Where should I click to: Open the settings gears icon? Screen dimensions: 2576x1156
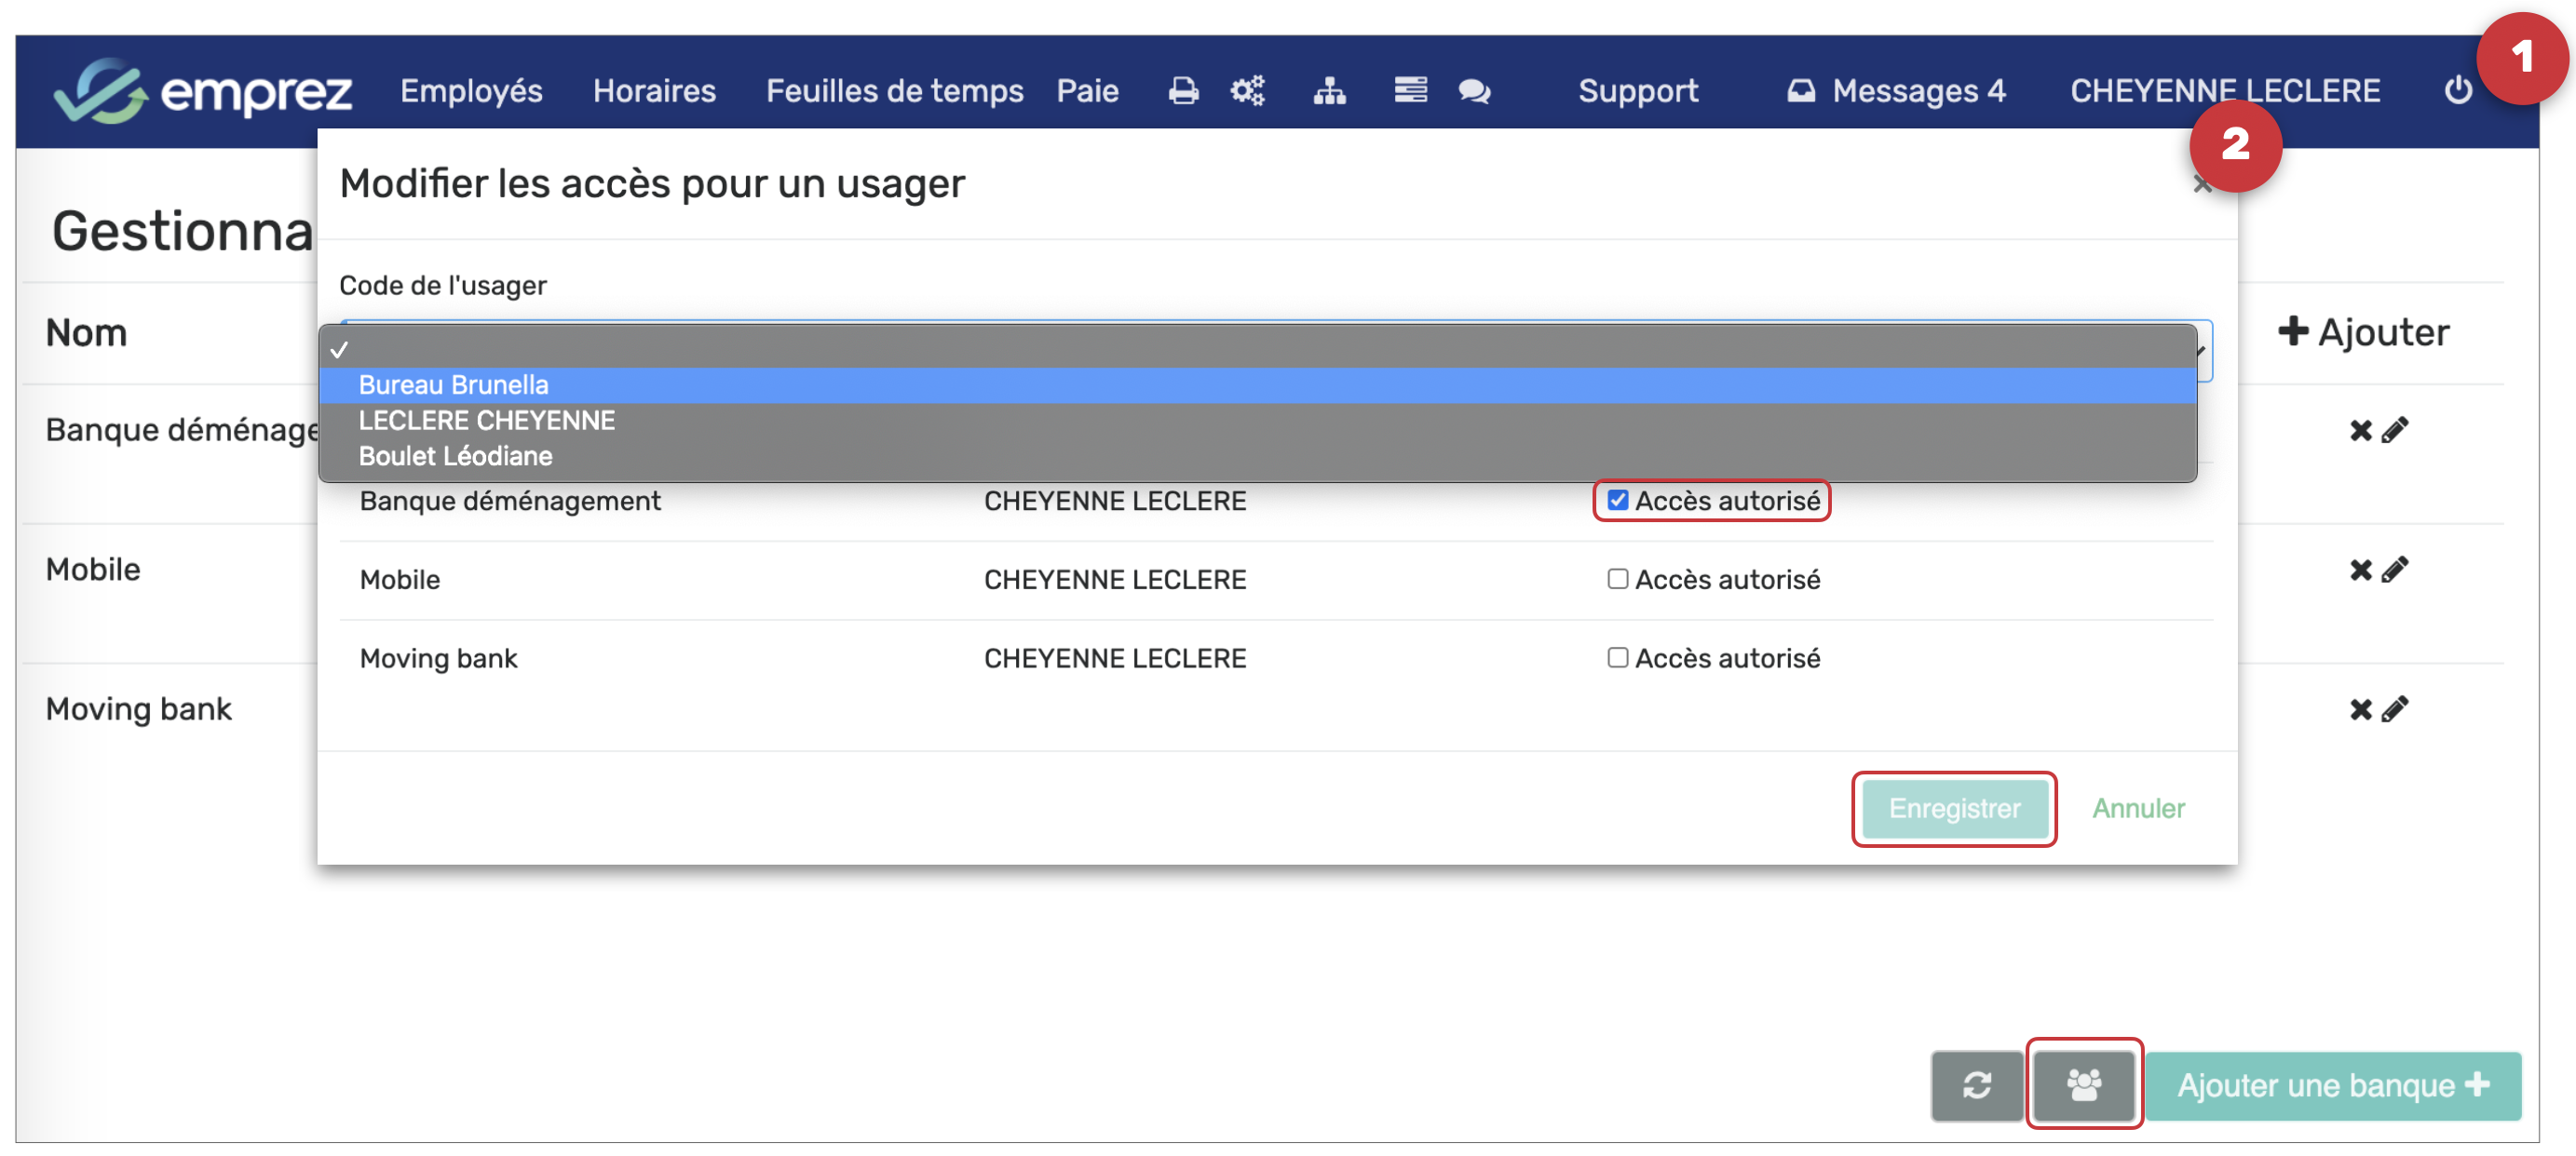click(x=1247, y=91)
